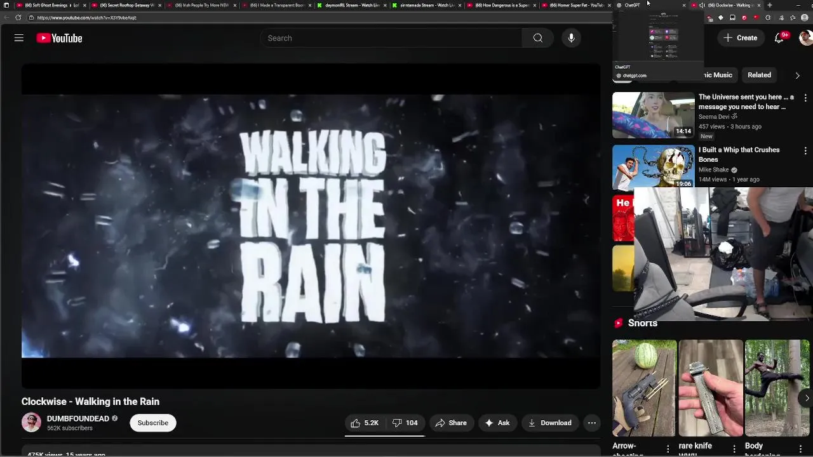Open the notifications bell

[x=779, y=38]
